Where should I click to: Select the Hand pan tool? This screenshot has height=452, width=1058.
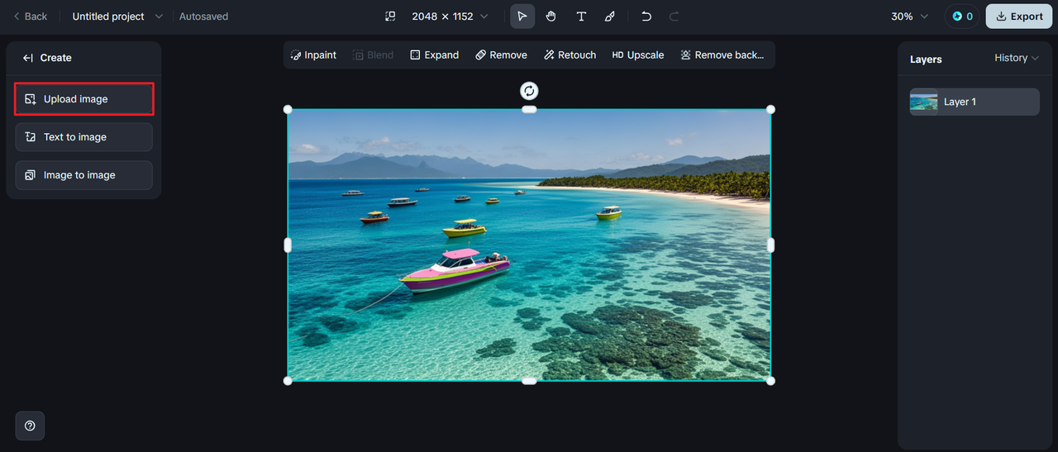(551, 17)
